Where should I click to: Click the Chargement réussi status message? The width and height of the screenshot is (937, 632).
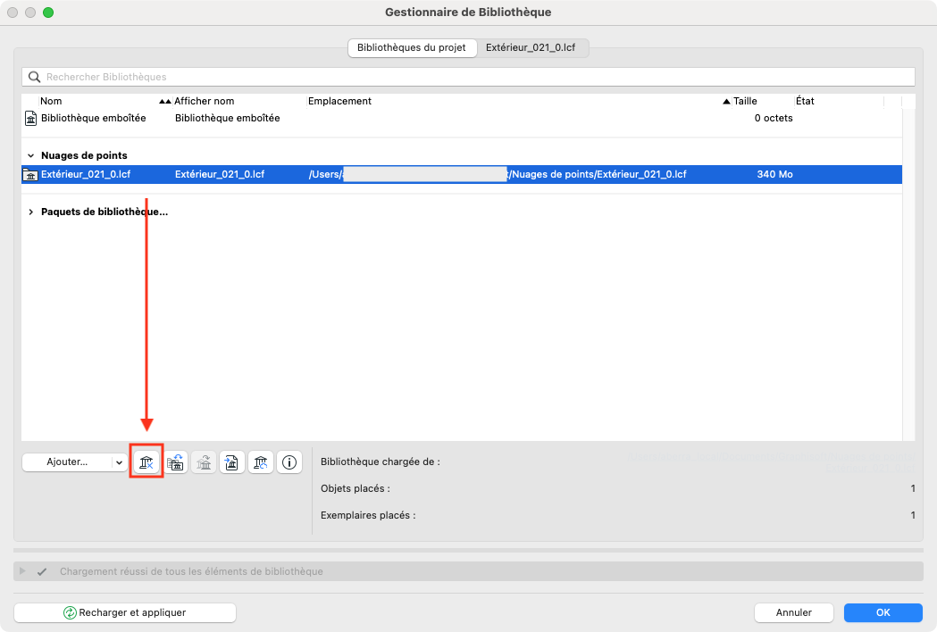(x=191, y=571)
